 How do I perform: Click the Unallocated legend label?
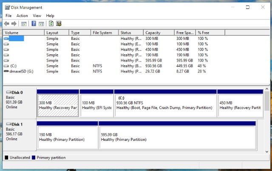20,157
